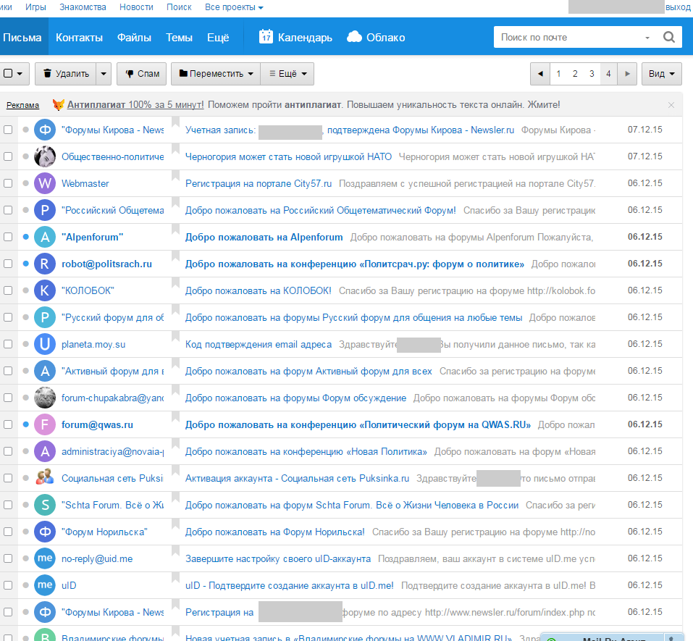Screen dimensions: 693x641
Task: Open the Календарь calendar icon
Action: point(266,37)
